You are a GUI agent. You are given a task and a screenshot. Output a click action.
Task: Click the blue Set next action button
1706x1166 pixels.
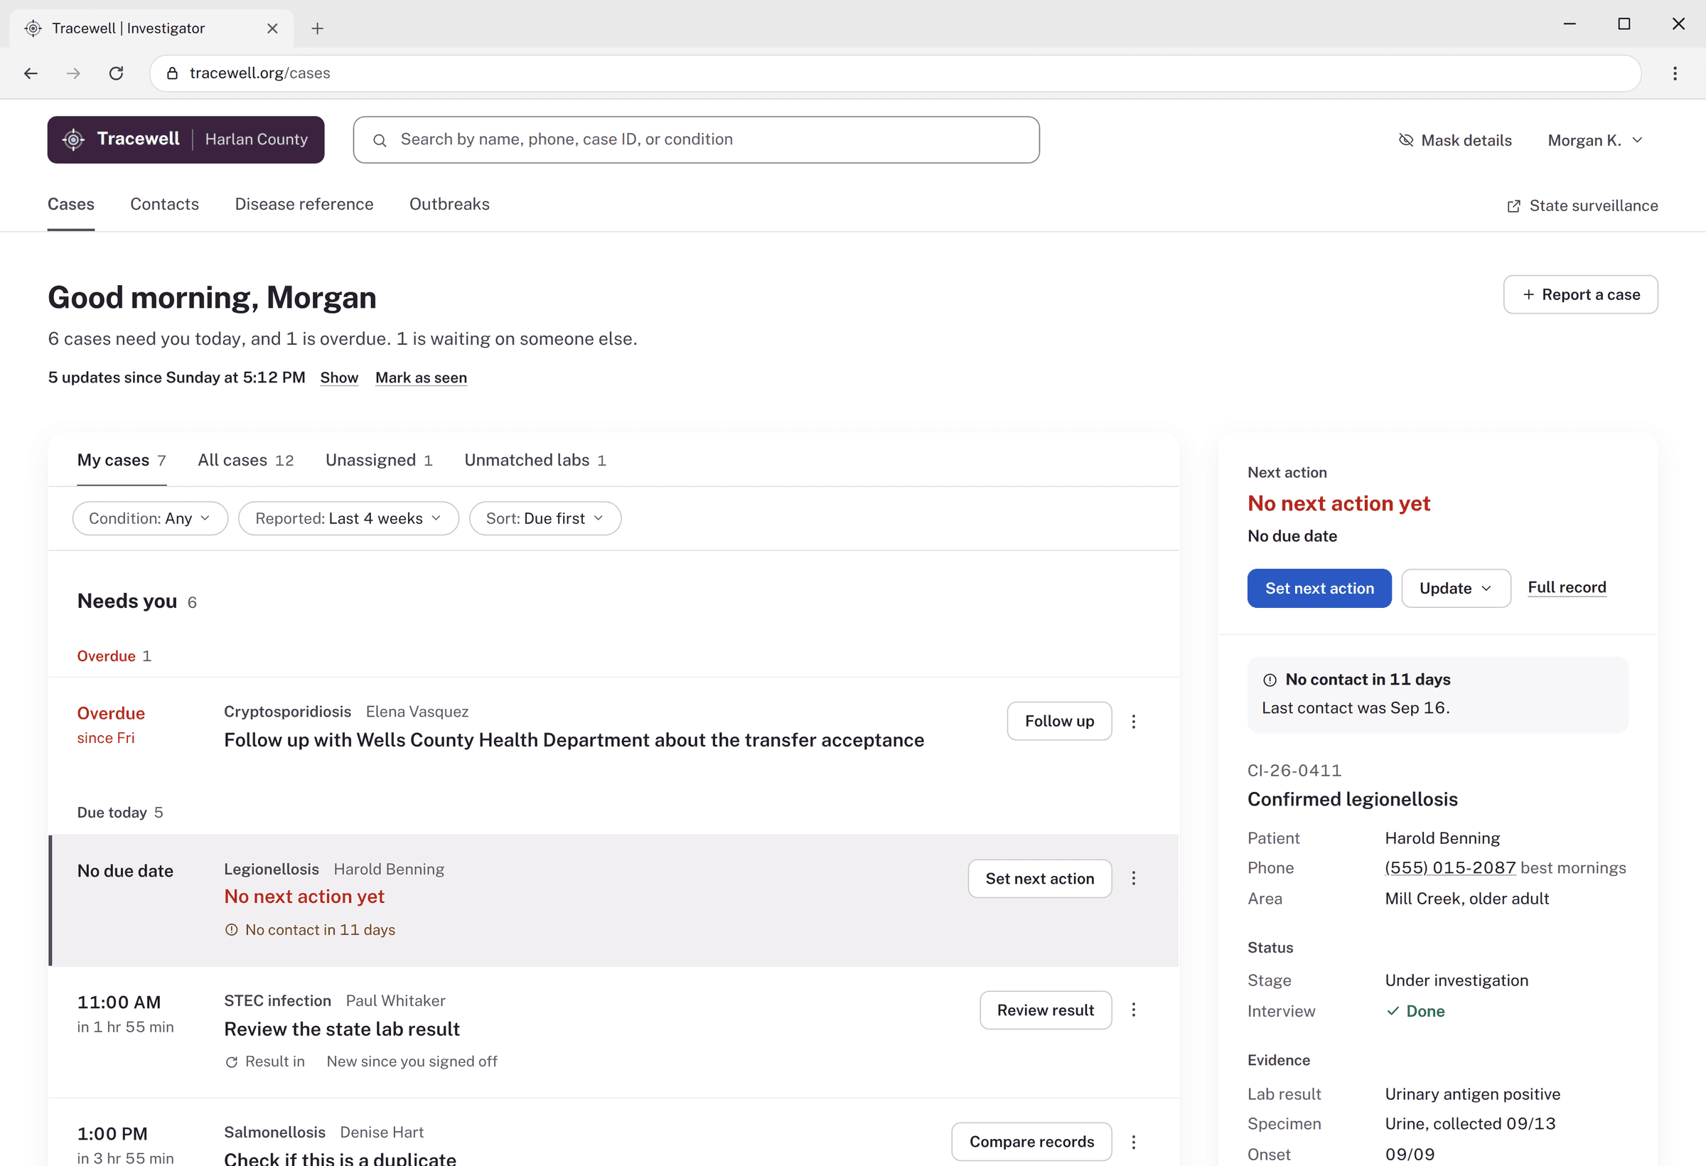[1319, 588]
